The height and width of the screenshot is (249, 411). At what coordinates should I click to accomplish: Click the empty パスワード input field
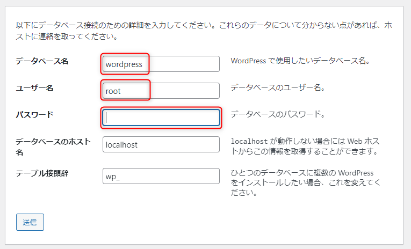pos(161,118)
